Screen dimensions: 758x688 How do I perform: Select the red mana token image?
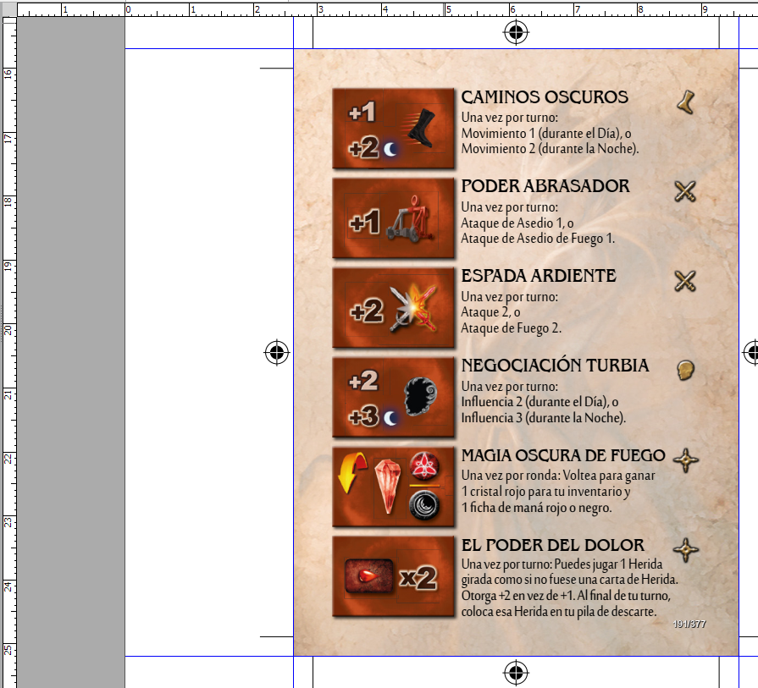pos(424,465)
